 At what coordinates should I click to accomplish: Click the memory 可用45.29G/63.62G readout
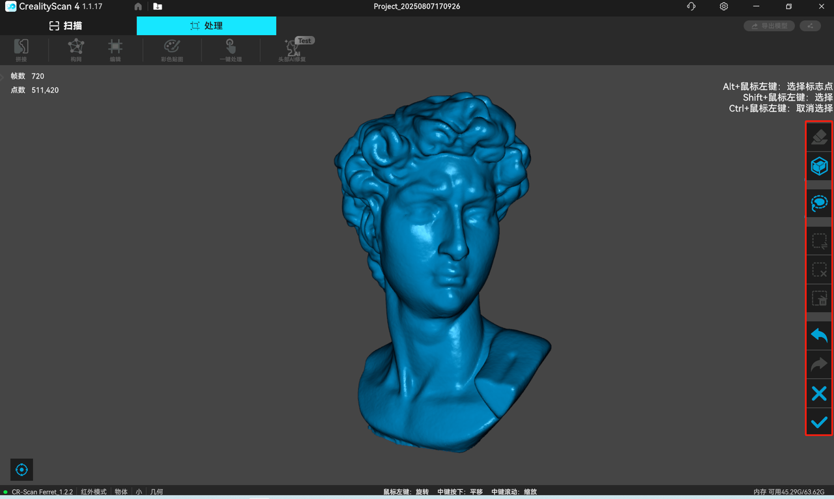point(789,492)
